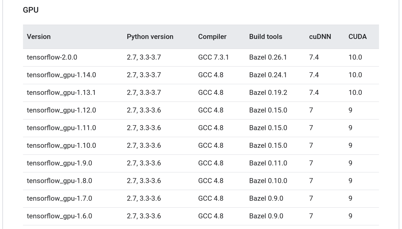Select the Compiler column header
Screen dimensions: 402x229
click(x=212, y=37)
